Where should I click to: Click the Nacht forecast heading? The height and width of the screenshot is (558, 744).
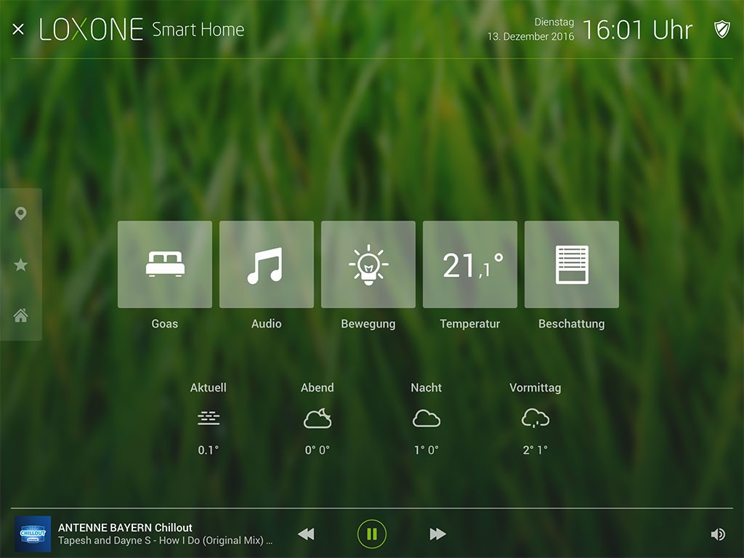(426, 388)
